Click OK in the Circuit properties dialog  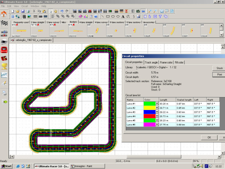pos(209,137)
